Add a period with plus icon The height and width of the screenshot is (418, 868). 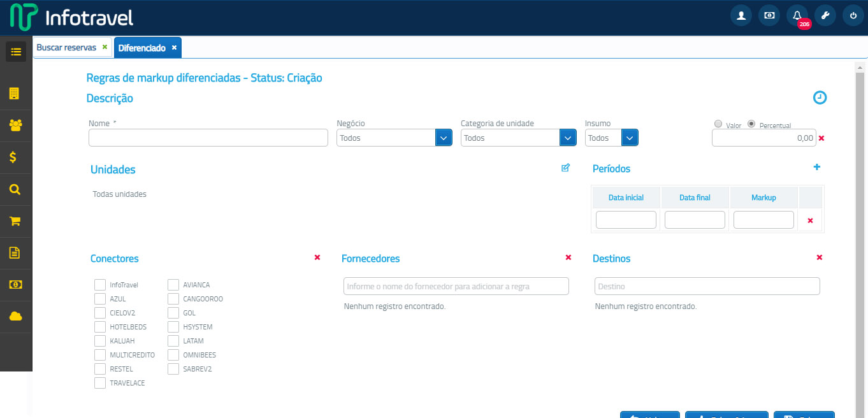tap(817, 168)
